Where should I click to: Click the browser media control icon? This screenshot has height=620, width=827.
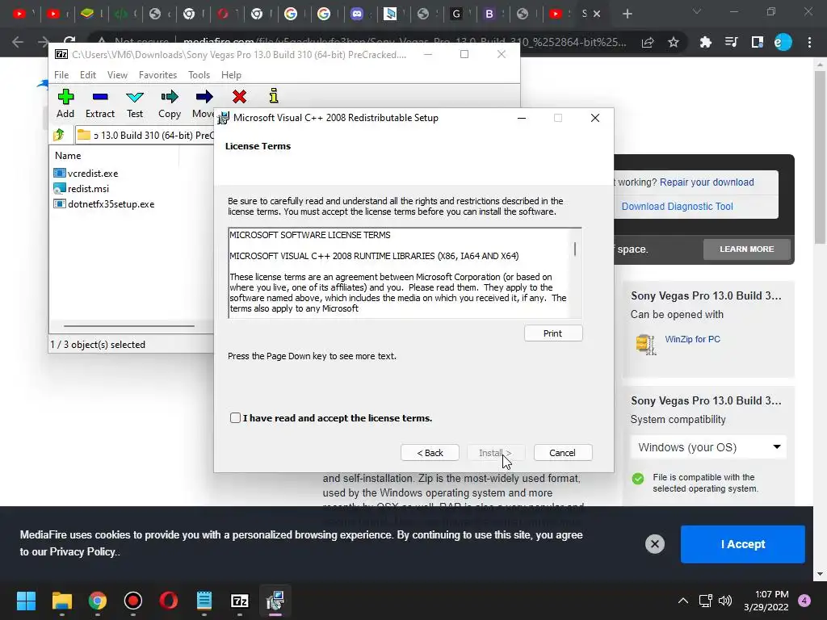coord(732,42)
